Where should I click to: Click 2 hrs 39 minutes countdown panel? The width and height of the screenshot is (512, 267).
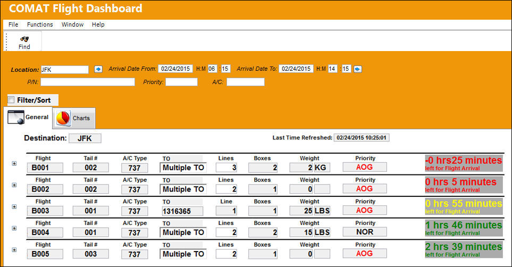464,249
